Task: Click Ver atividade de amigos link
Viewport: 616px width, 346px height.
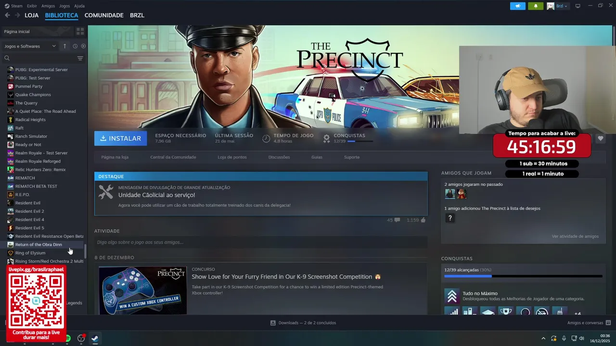Action: (x=575, y=236)
